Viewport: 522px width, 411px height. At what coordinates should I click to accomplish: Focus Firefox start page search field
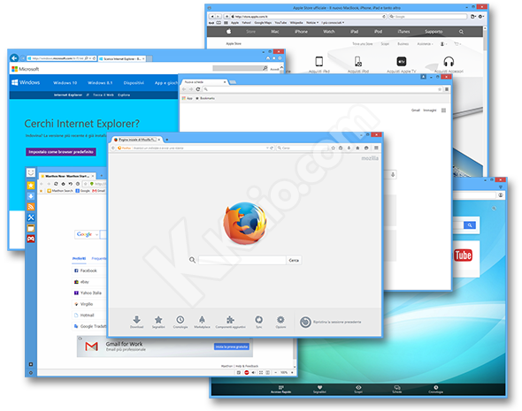pos(242,260)
